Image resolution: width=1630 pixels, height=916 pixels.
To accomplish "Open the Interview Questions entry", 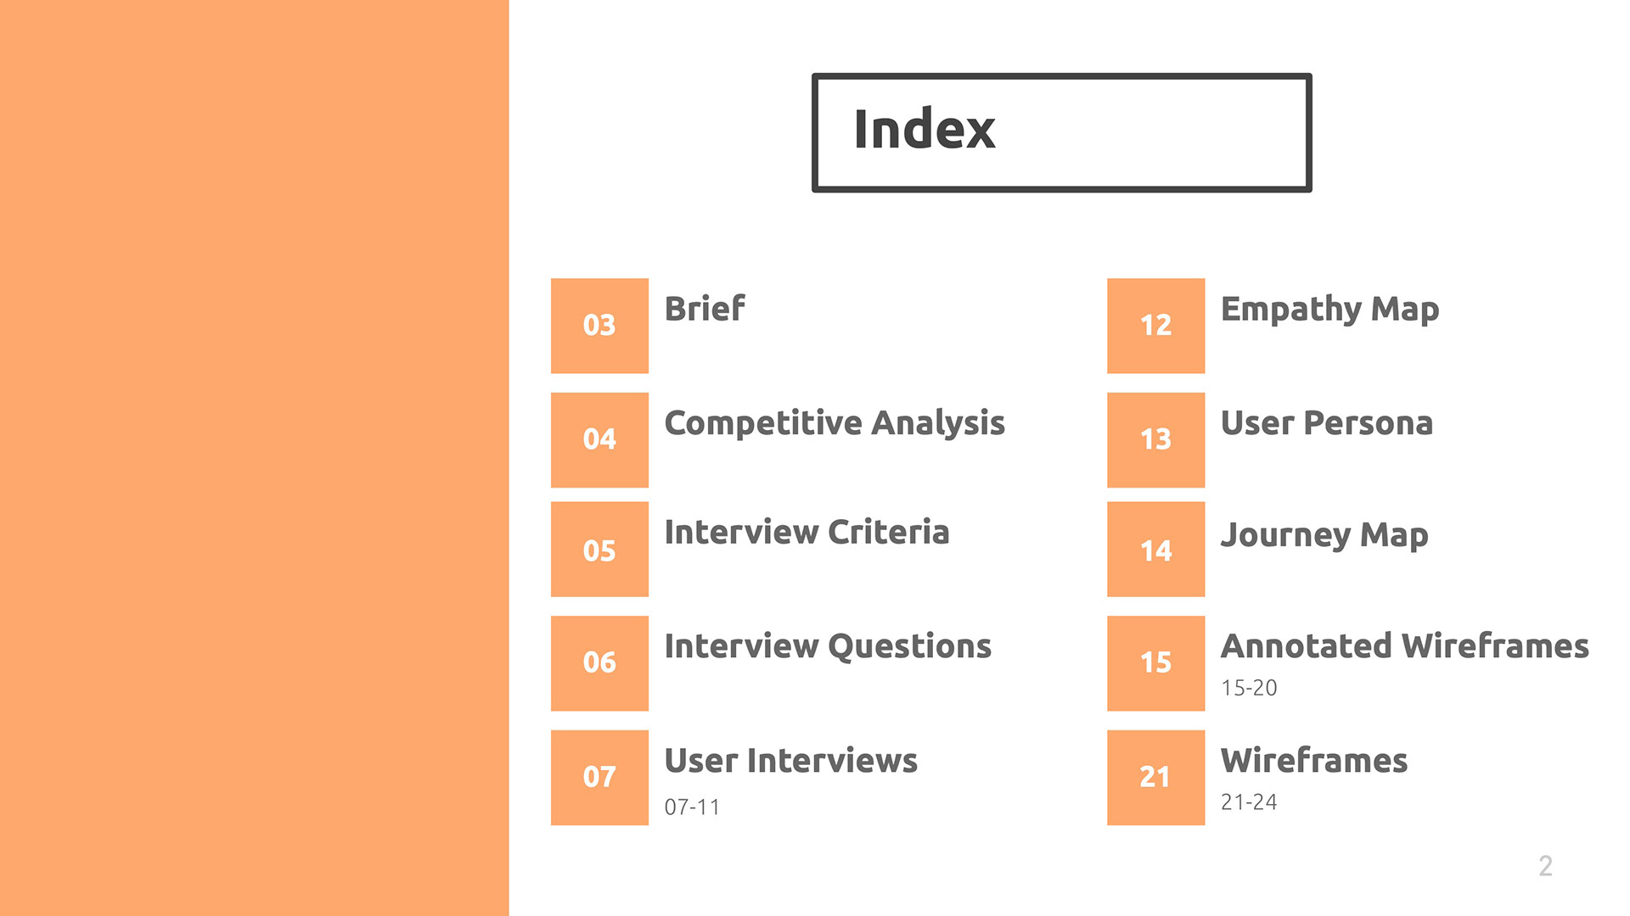I will click(x=828, y=646).
